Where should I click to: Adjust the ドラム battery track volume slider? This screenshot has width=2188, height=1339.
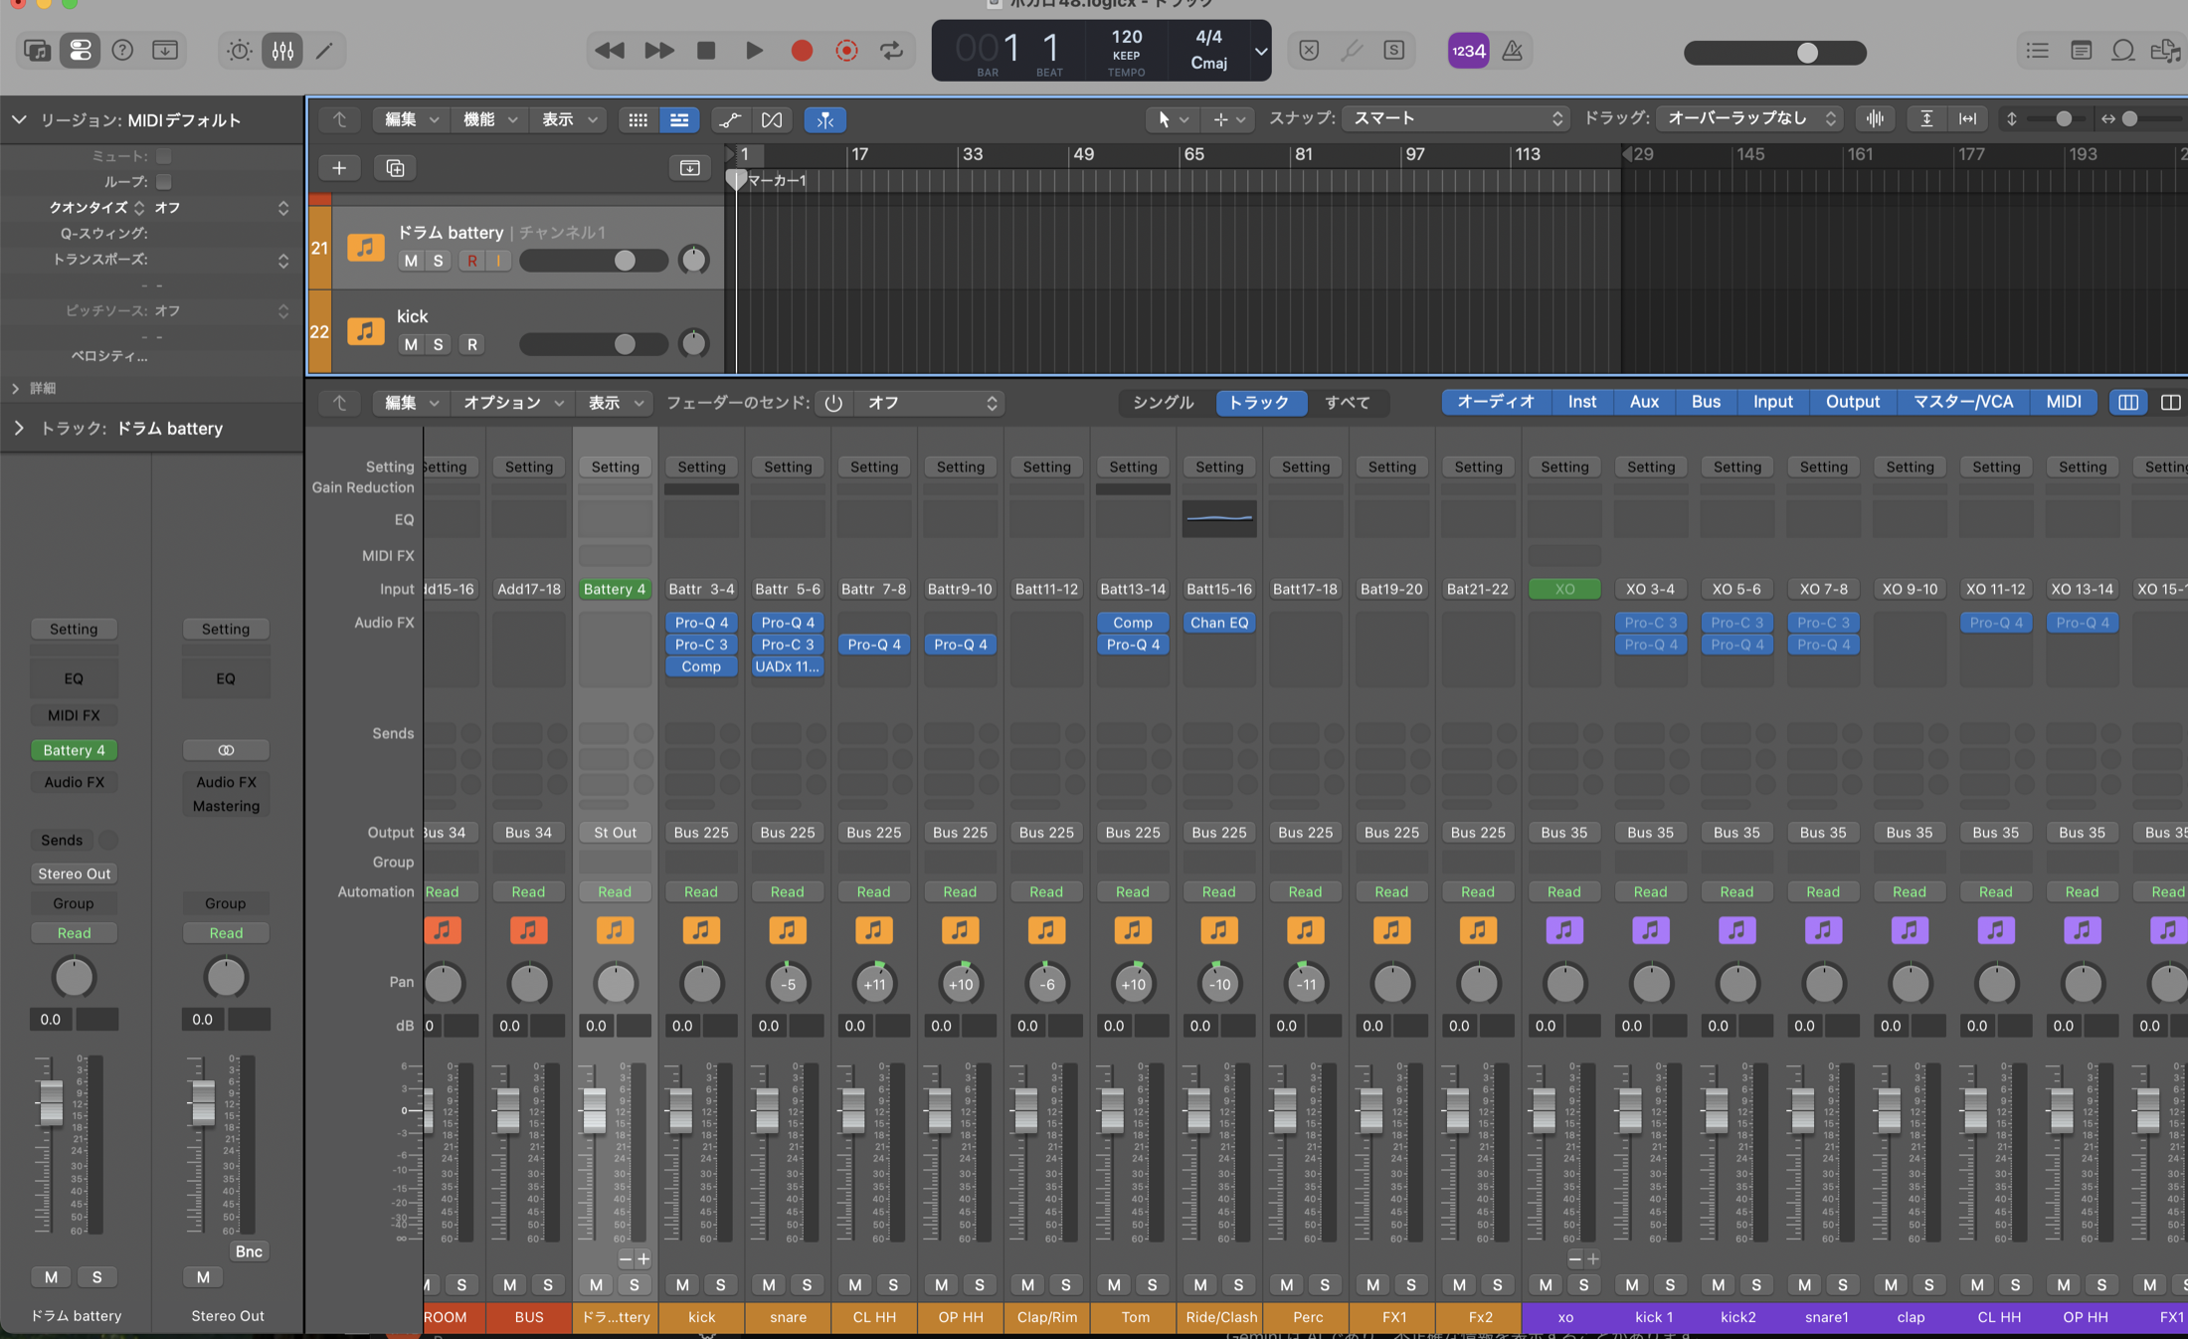pos(594,261)
